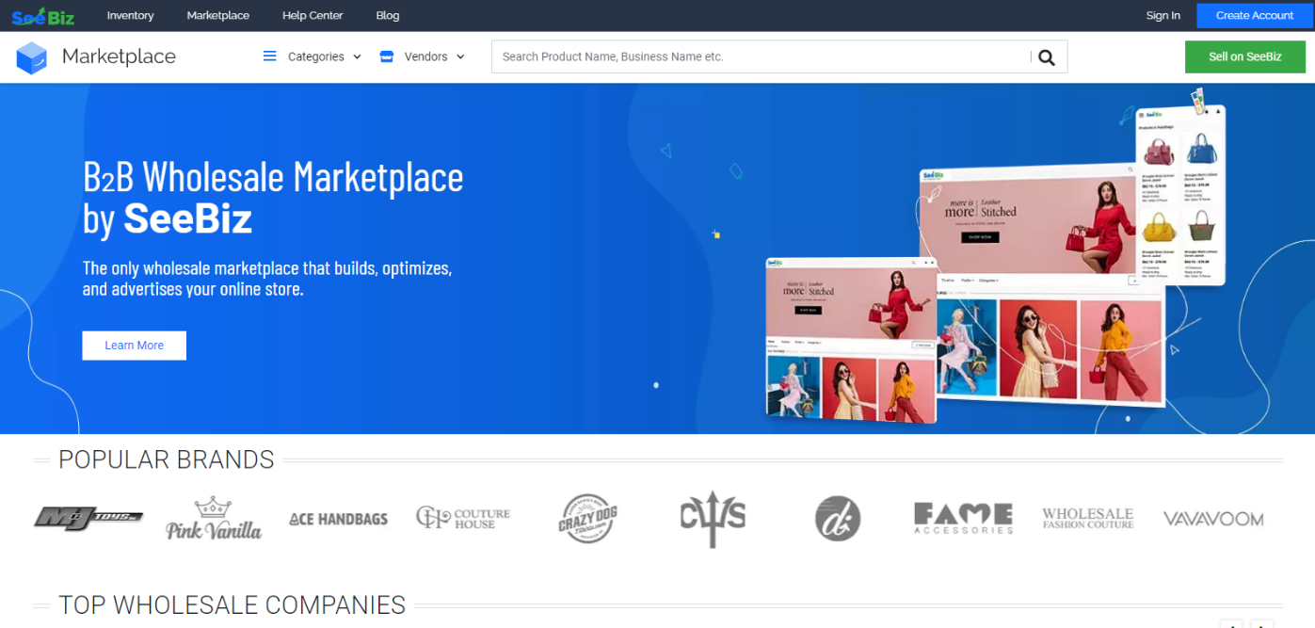Click the Create Account button
The height and width of the screenshot is (628, 1315).
pos(1255,15)
